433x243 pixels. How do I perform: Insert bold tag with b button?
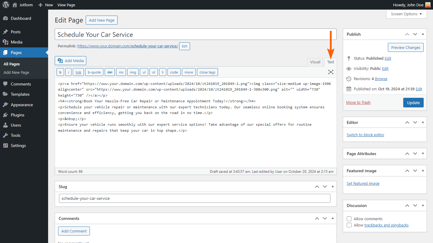60,72
